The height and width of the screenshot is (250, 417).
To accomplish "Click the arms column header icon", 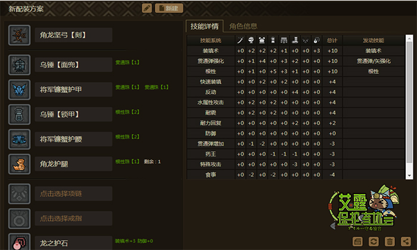I will [x=273, y=40].
